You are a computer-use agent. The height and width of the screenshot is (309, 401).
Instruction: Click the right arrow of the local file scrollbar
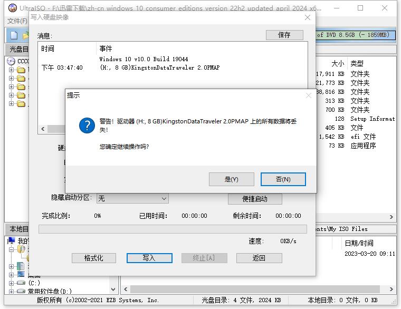392,289
